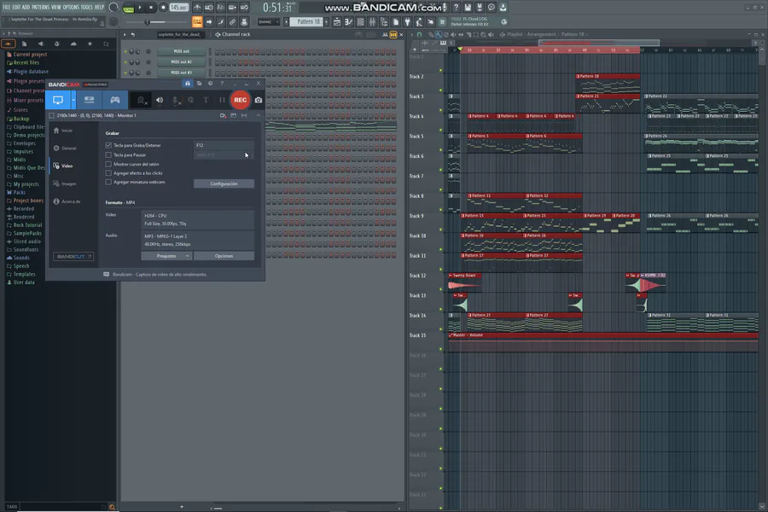Click MIDI out #2 channel button
Viewport: 768px width, 512px height.
coord(181,62)
